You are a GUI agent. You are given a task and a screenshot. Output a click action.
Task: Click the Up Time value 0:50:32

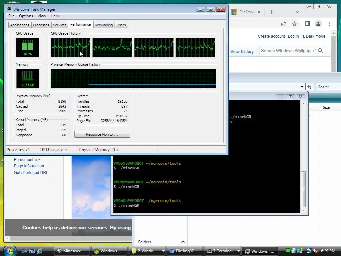click(x=121, y=116)
